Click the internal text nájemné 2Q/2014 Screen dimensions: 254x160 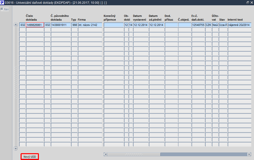(x=240, y=25)
